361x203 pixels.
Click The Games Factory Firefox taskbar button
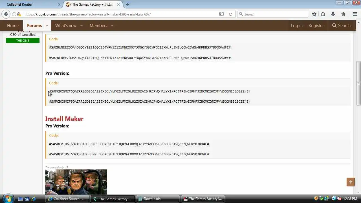(113, 199)
